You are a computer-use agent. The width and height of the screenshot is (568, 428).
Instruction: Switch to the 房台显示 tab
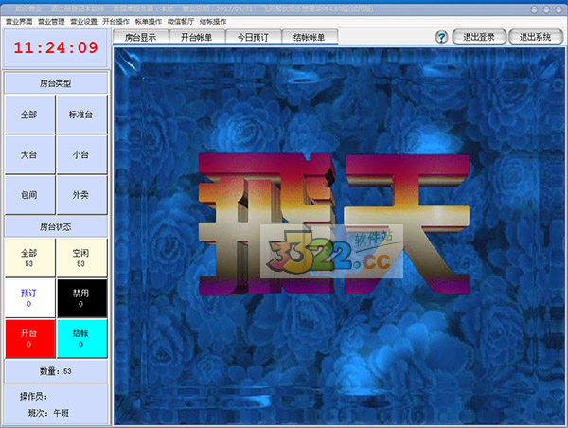pyautogui.click(x=140, y=37)
